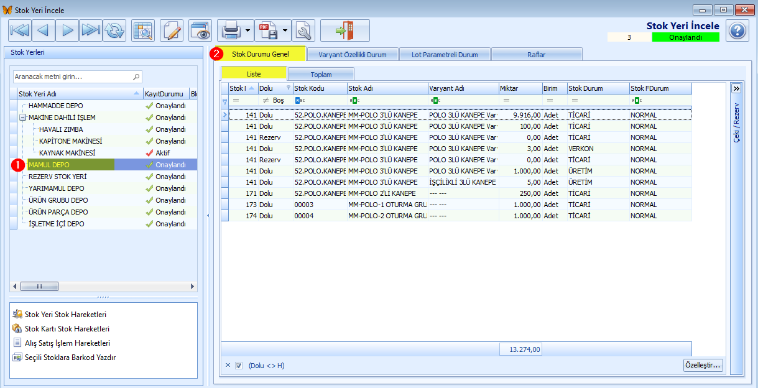The image size is (758, 388).
Task: Select HAMMADDE DEPO in the tree
Action: (x=55, y=106)
